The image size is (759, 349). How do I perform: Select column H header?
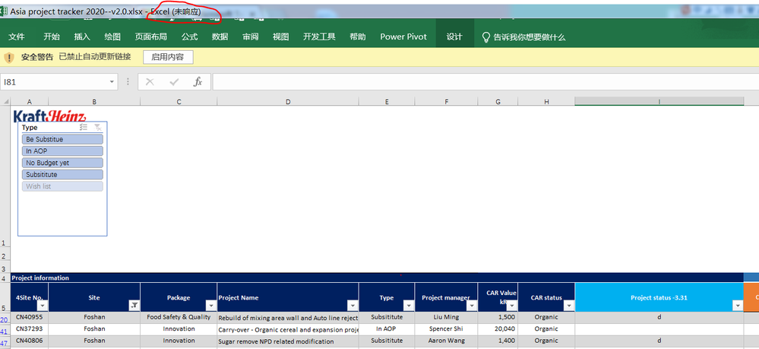pyautogui.click(x=546, y=101)
